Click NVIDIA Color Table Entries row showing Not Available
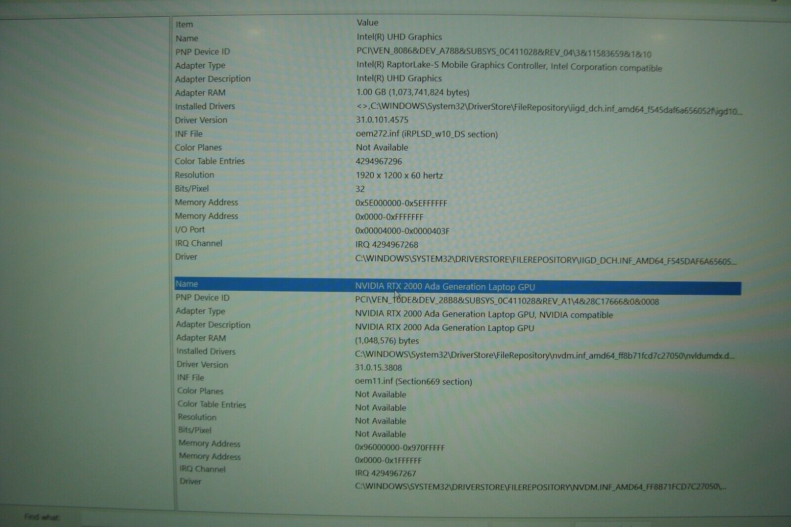 click(x=457, y=406)
